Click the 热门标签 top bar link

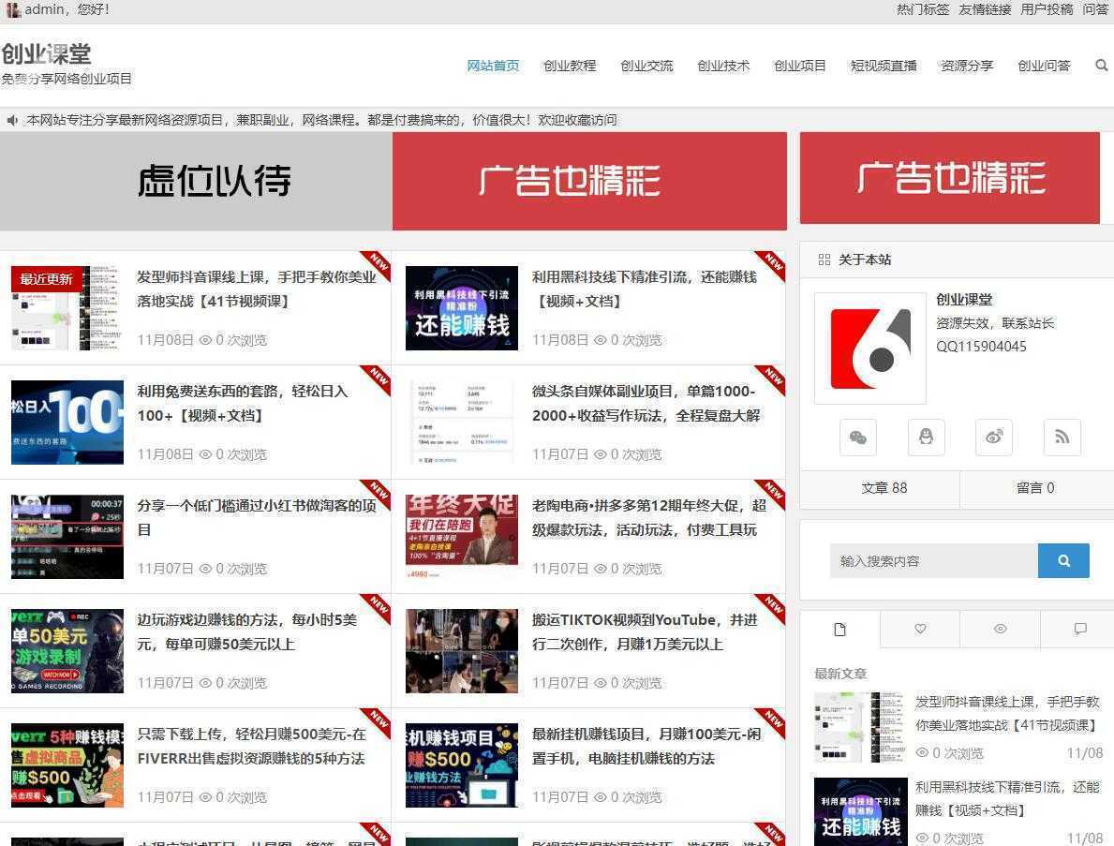pyautogui.click(x=923, y=9)
